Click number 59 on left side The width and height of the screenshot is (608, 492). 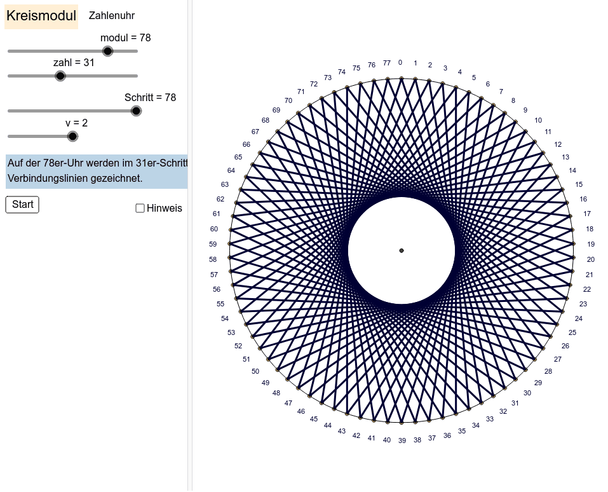[x=213, y=244]
